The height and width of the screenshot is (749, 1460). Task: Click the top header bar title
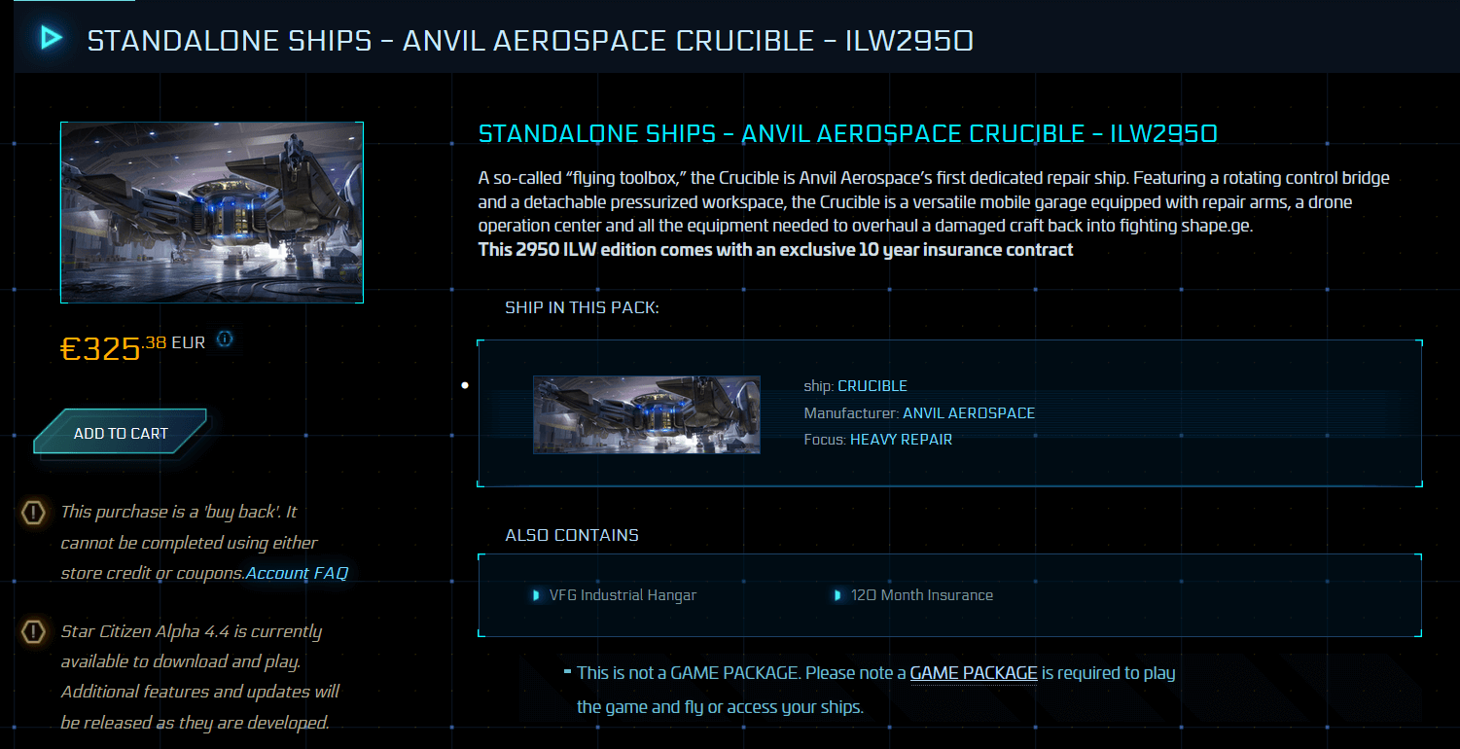pos(530,40)
